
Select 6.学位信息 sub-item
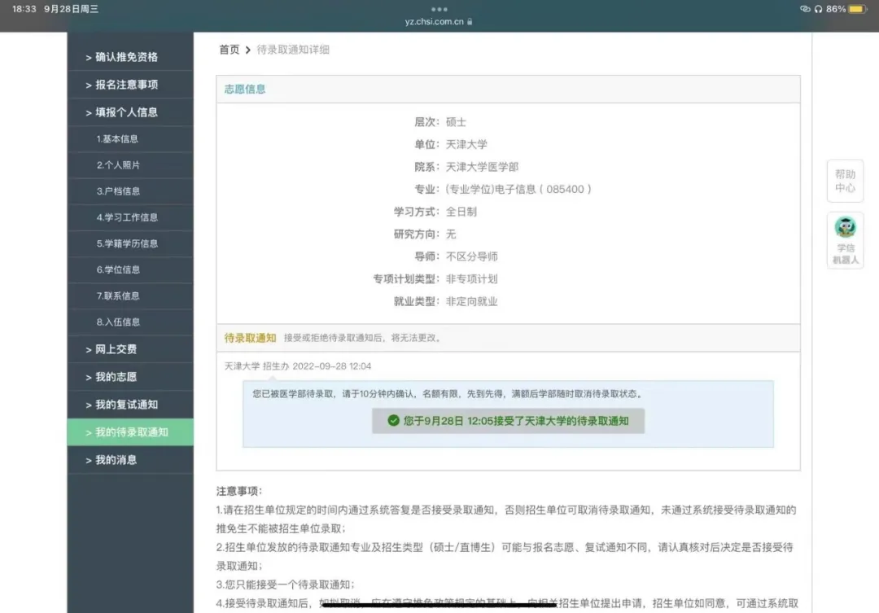130,269
